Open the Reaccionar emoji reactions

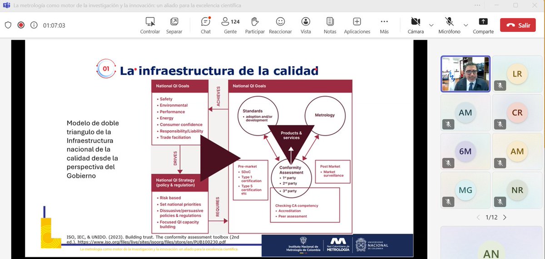[x=280, y=25]
